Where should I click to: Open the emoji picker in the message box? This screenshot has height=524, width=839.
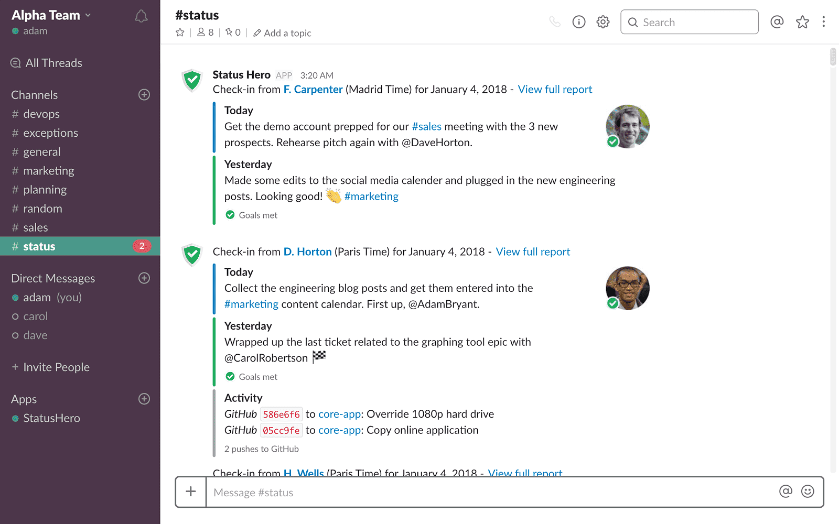click(808, 492)
